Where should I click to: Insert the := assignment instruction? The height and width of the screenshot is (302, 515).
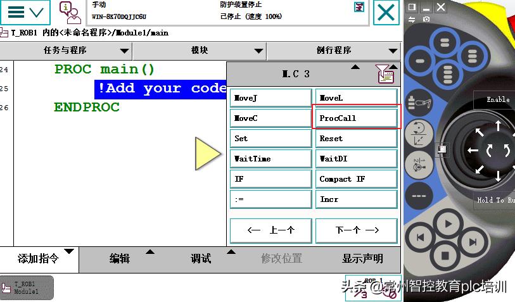click(270, 199)
